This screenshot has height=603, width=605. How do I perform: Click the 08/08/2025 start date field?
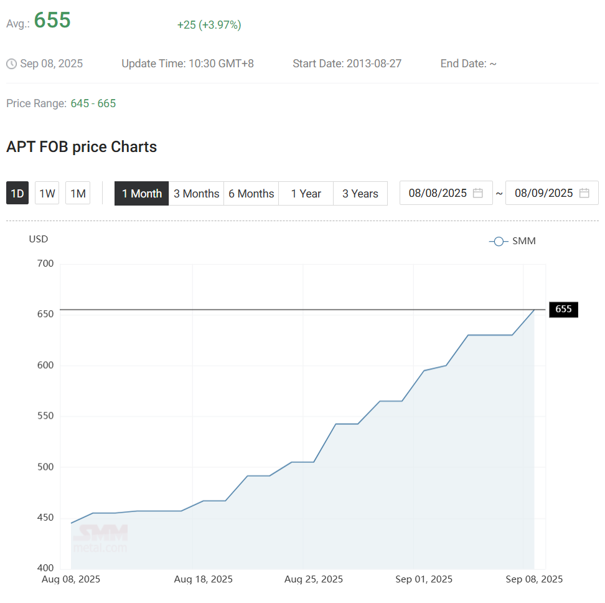coord(438,193)
